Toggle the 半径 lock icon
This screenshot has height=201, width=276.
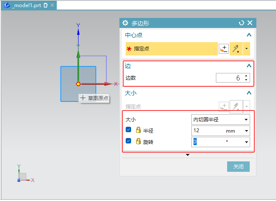point(138,130)
